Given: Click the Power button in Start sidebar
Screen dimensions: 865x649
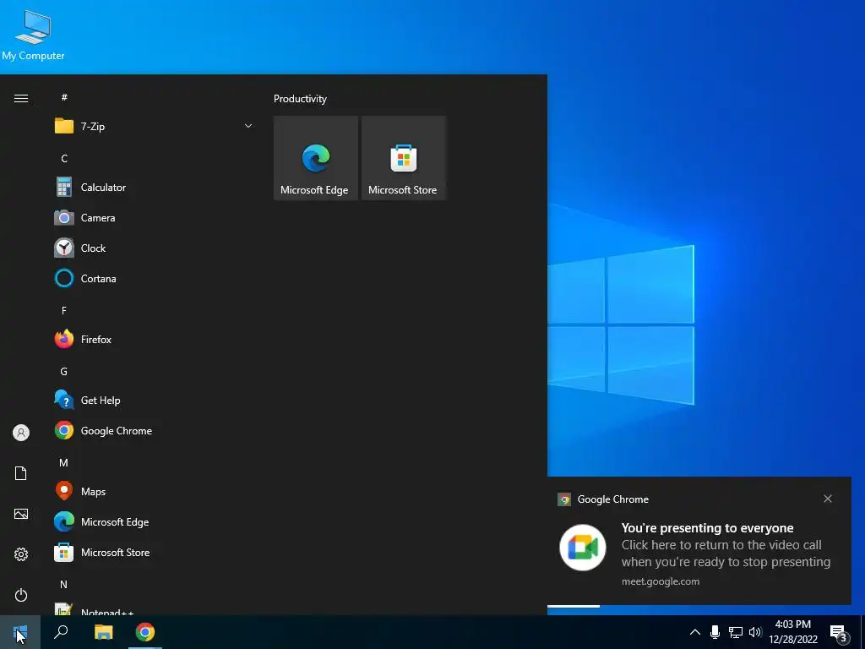Looking at the screenshot, I should [21, 595].
